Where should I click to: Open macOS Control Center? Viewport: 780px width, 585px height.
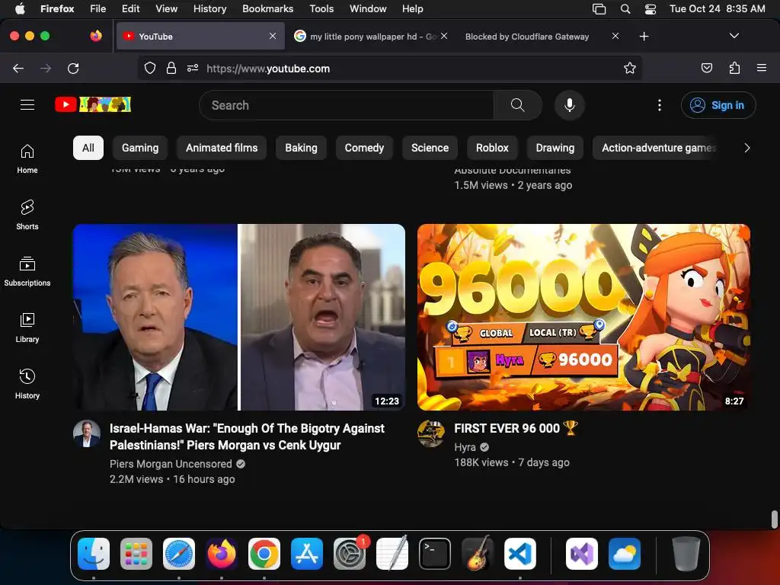coord(651,9)
